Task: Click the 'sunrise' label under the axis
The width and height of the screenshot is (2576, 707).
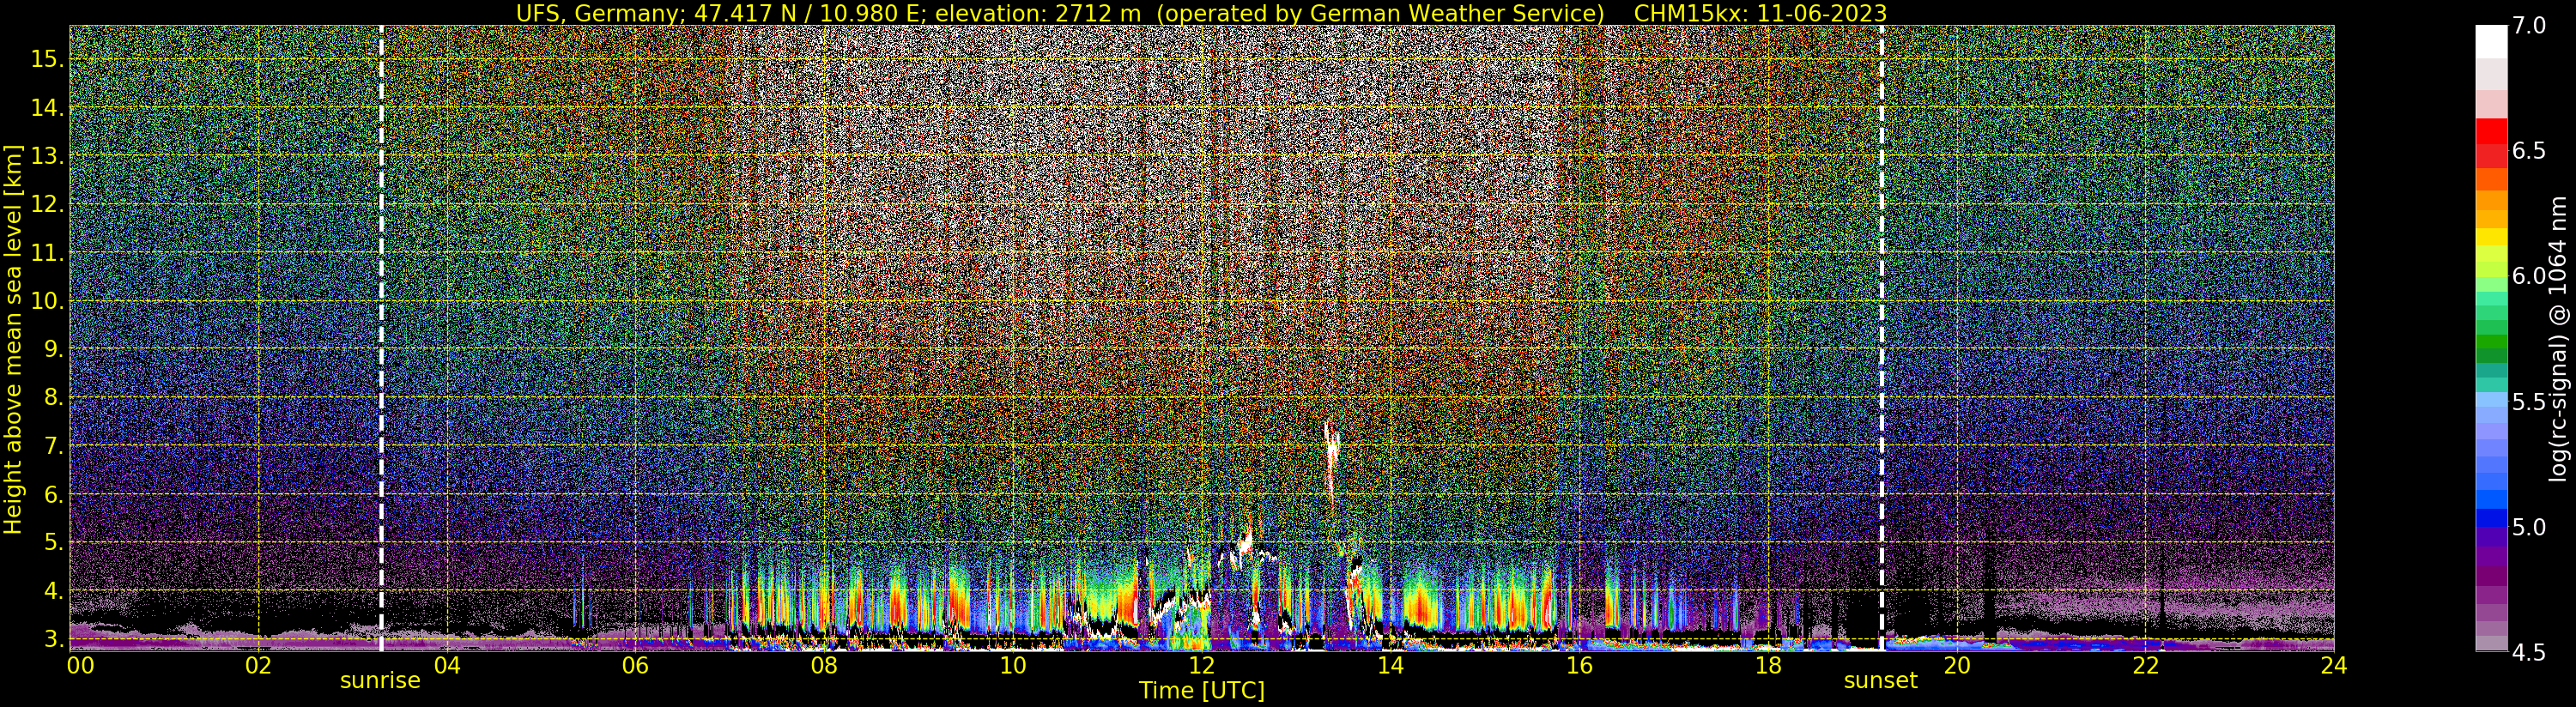Action: point(380,681)
